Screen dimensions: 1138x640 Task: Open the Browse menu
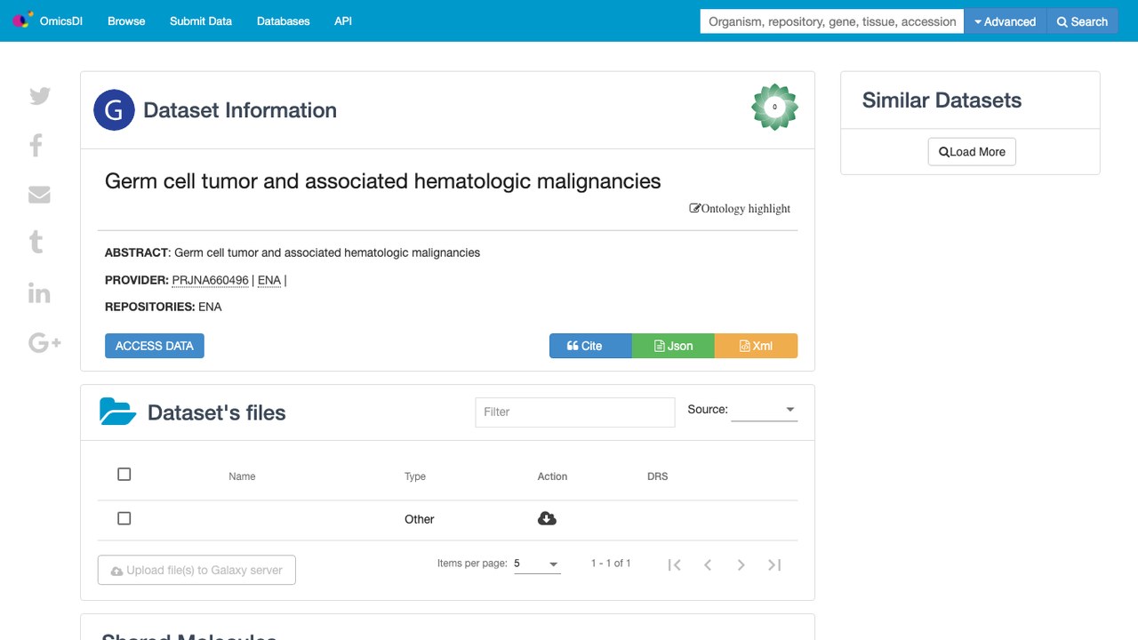[126, 21]
